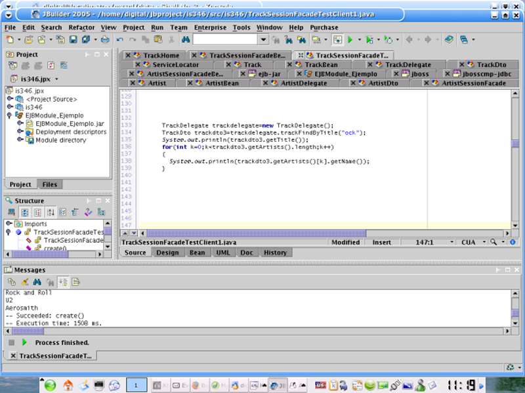Screen dimensions: 525x393
Task: Collapse the EJBModule_Ejemplo tree node
Action: click(10, 115)
